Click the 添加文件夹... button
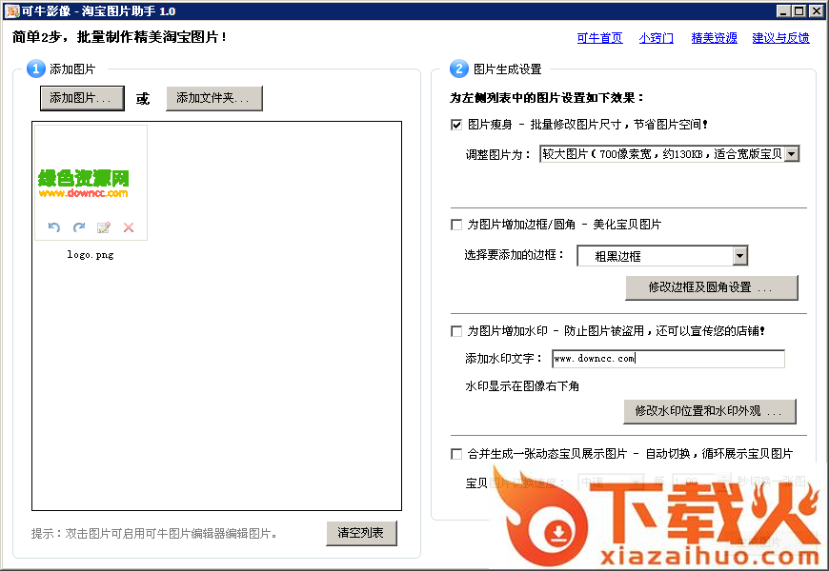 [214, 98]
